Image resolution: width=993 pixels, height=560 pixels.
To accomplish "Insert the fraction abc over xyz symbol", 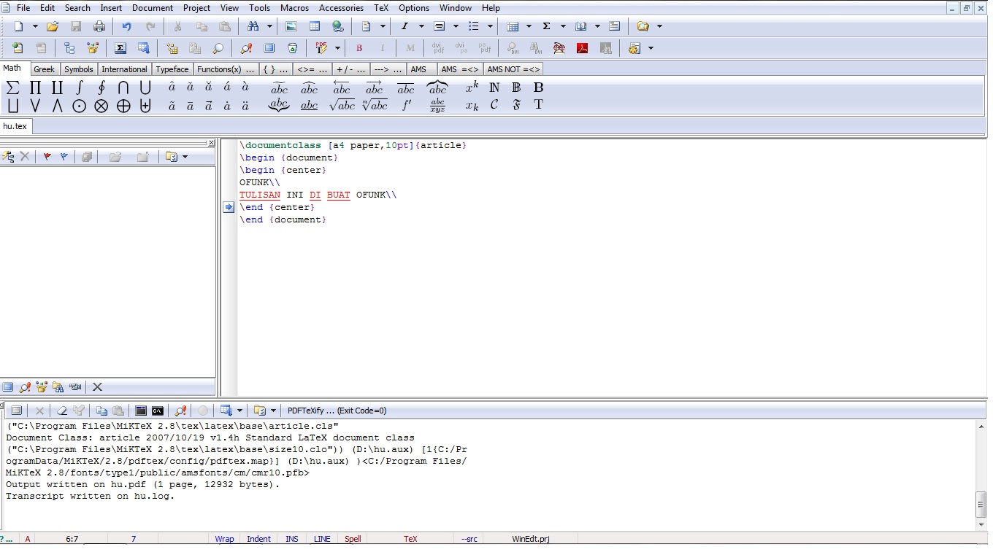I will pyautogui.click(x=437, y=105).
